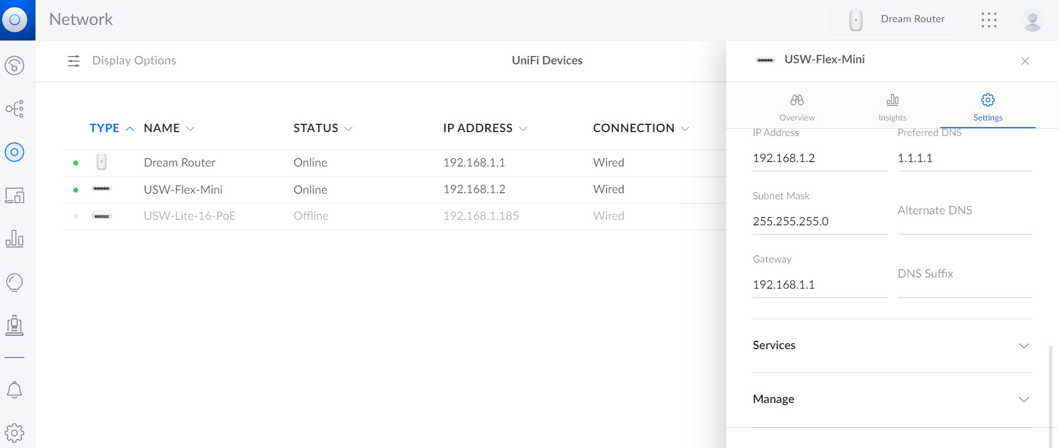Screen dimensions: 1059x448
Task: Edit the Subnet Mask field
Action: (x=820, y=222)
